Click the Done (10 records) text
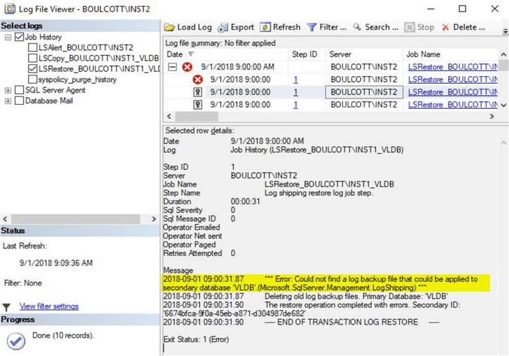Viewport: 509px width, 356px height. [63, 336]
